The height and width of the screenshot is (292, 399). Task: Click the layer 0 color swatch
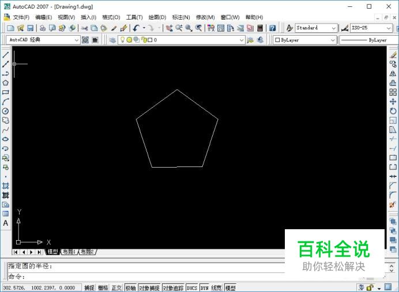coord(150,40)
